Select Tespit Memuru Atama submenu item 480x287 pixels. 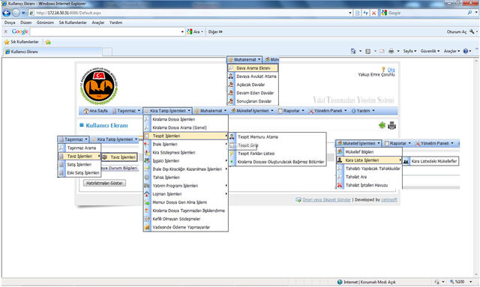coord(277,137)
